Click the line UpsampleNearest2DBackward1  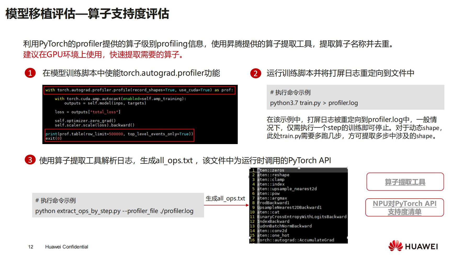[289, 207]
